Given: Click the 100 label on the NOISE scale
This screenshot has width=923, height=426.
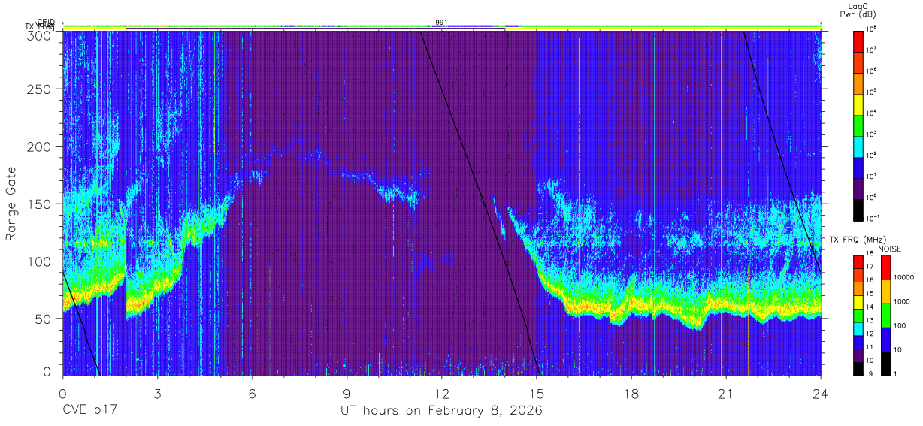Looking at the screenshot, I should point(900,326).
